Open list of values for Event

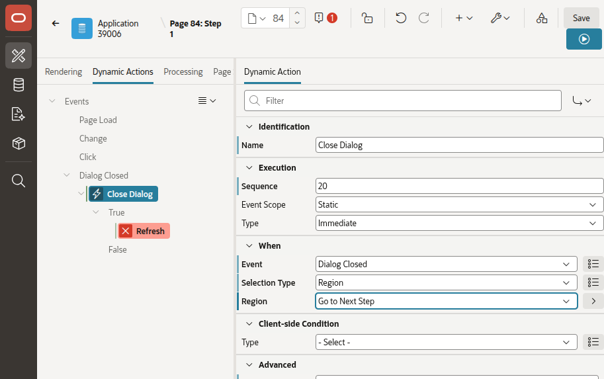tap(593, 264)
